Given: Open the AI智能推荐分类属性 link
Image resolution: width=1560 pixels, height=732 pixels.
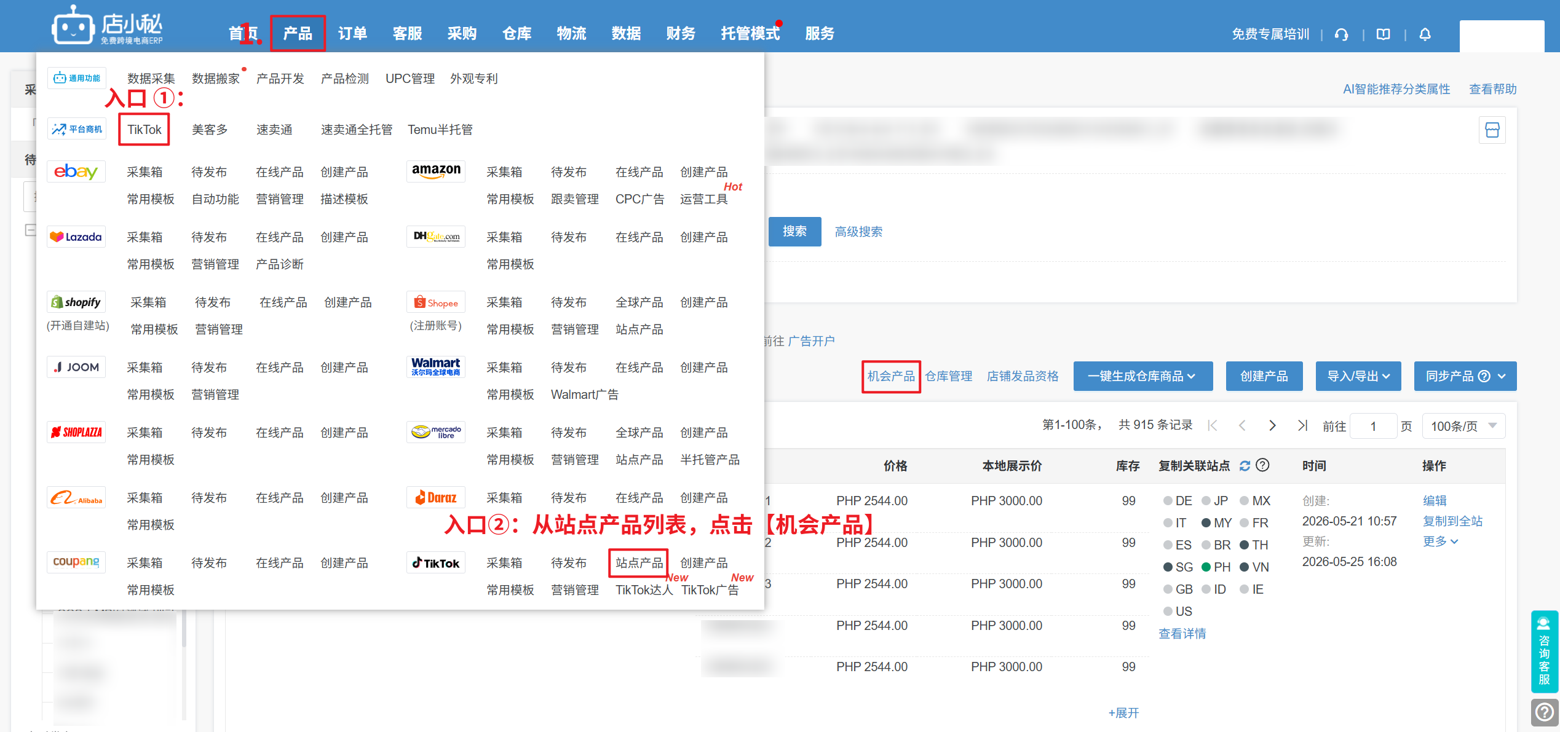Looking at the screenshot, I should click(1396, 89).
